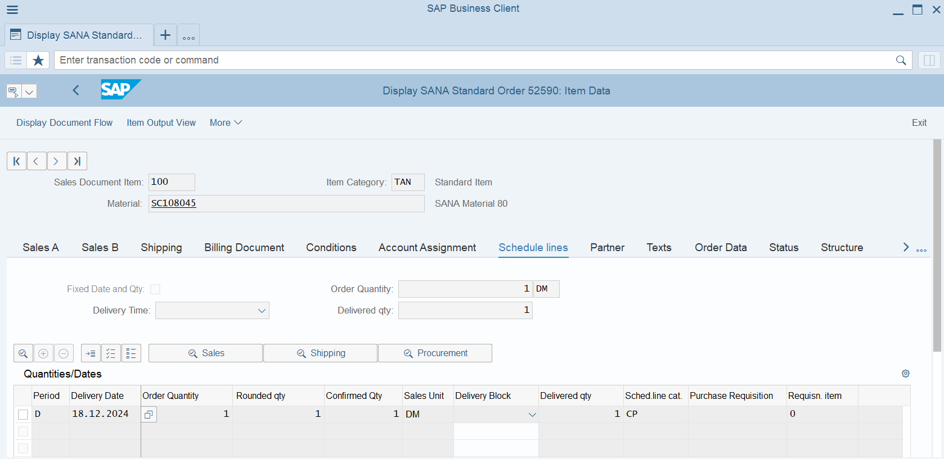944x459 pixels.
Task: Click the Shipping details button
Action: point(320,353)
